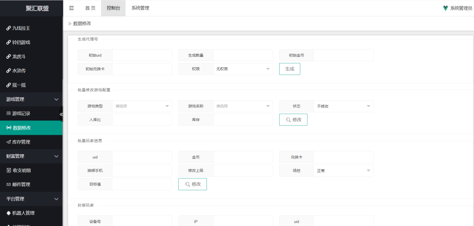Toggle the hamburger menu icon
The width and height of the screenshot is (474, 226).
(x=71, y=8)
